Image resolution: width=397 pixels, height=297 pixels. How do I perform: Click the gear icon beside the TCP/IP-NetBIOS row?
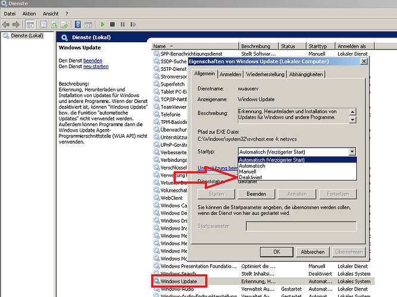coord(156,99)
